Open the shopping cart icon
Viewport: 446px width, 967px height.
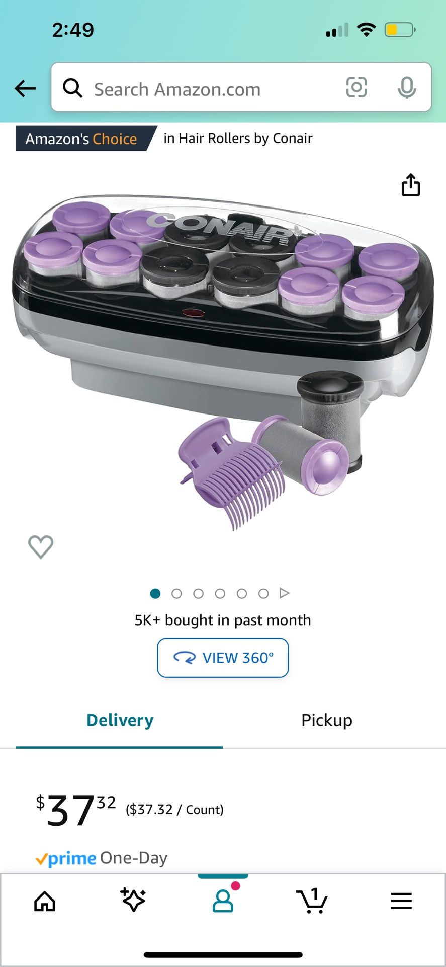point(312,901)
